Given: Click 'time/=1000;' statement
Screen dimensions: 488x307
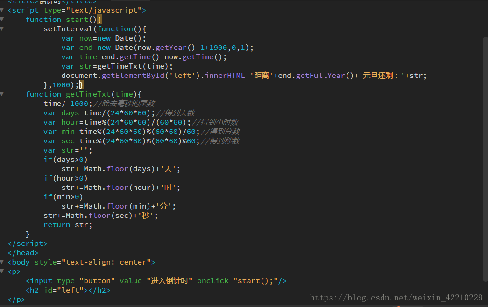Looking at the screenshot, I should tap(68, 104).
